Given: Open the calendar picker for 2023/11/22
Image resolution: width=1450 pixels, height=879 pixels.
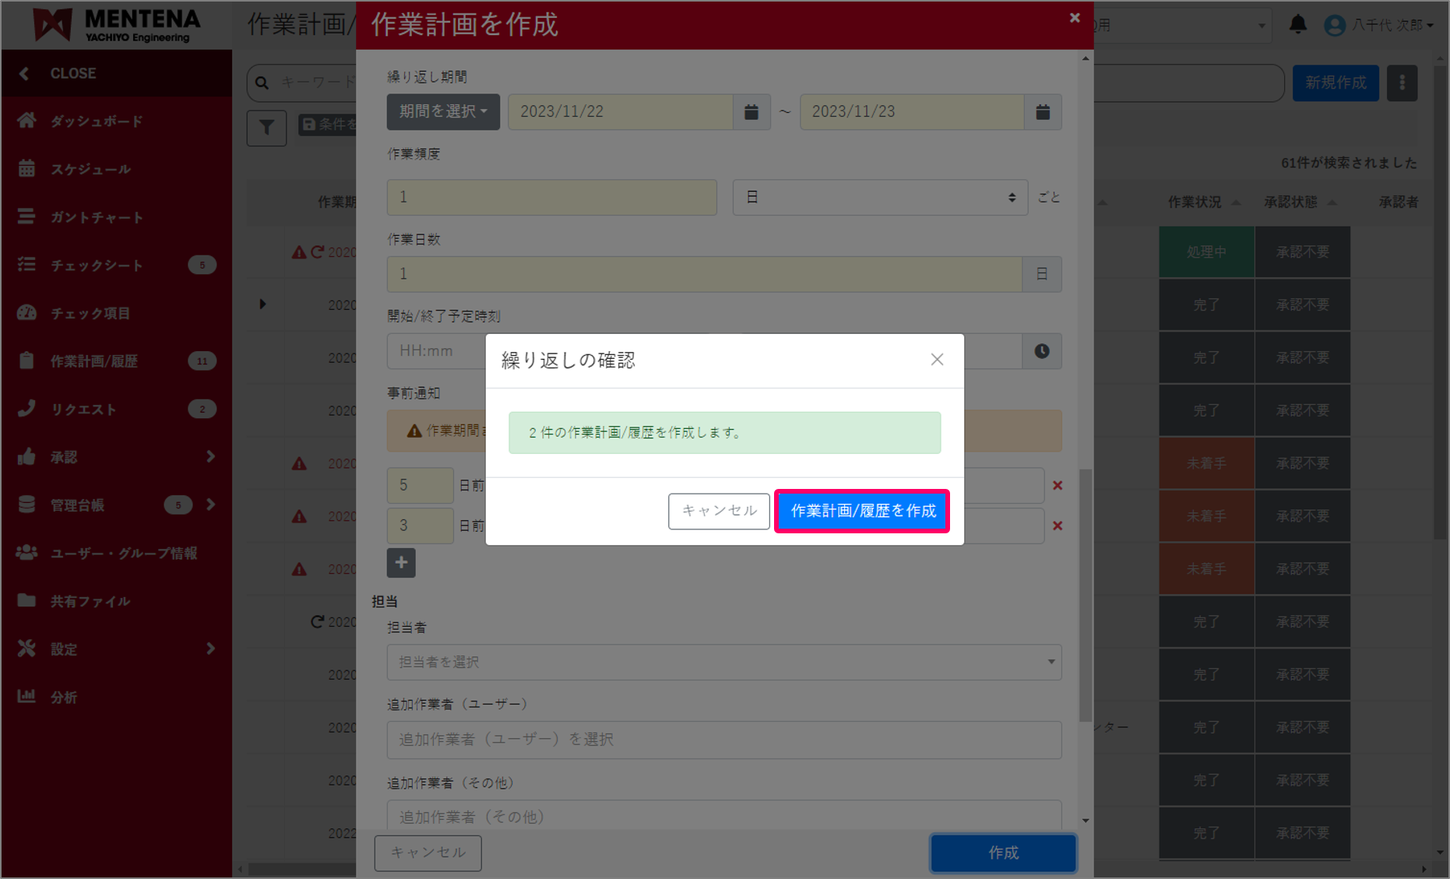Looking at the screenshot, I should [750, 112].
